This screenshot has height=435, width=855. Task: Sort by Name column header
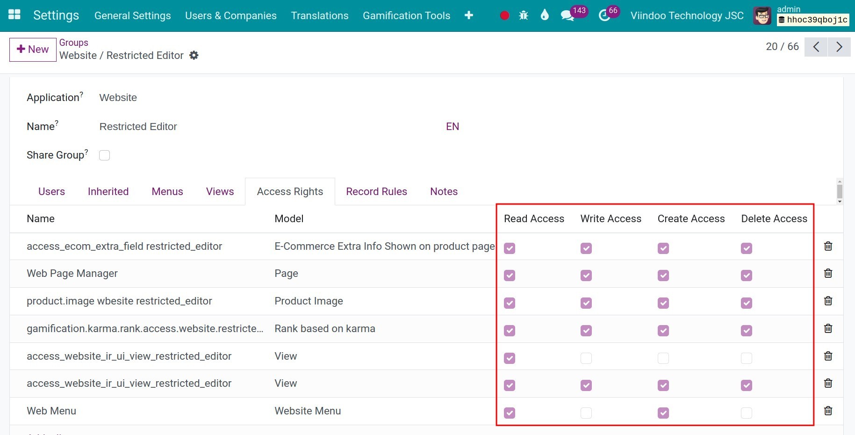(41, 218)
